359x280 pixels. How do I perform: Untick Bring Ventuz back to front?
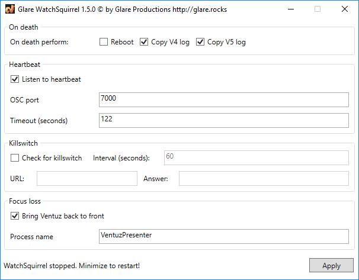click(x=15, y=216)
